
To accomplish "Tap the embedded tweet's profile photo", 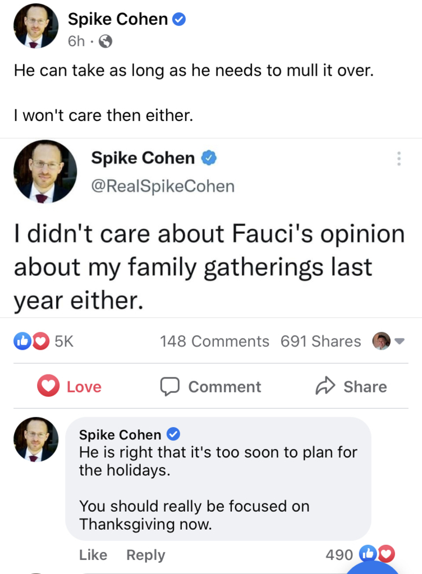I will [45, 171].
